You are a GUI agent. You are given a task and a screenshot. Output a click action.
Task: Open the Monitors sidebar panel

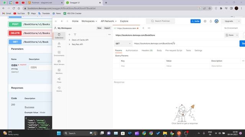pyautogui.click(x=59, y=71)
